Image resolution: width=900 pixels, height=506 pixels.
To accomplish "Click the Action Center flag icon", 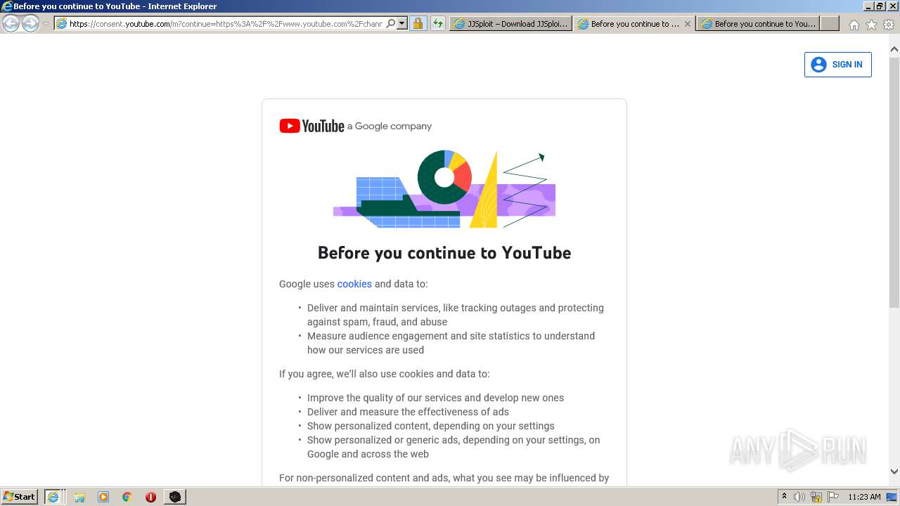I will pyautogui.click(x=833, y=497).
